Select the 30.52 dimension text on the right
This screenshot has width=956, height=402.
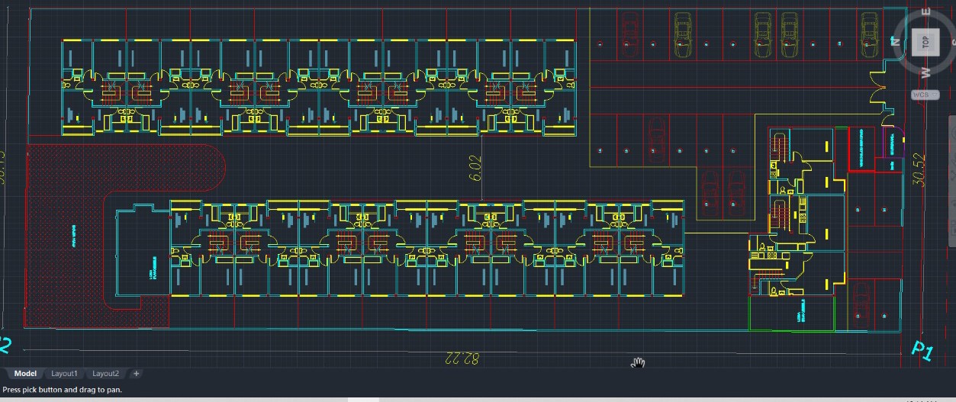point(919,169)
